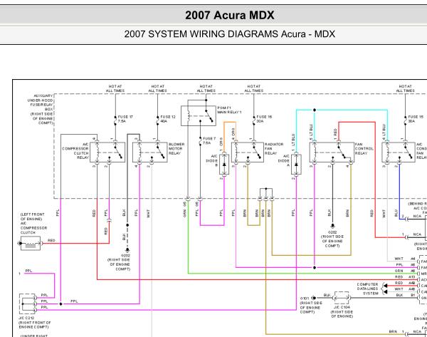Click the "AUXILIARY UNDER-HOOD FUSE/RELAY BOX" label

click(x=41, y=109)
